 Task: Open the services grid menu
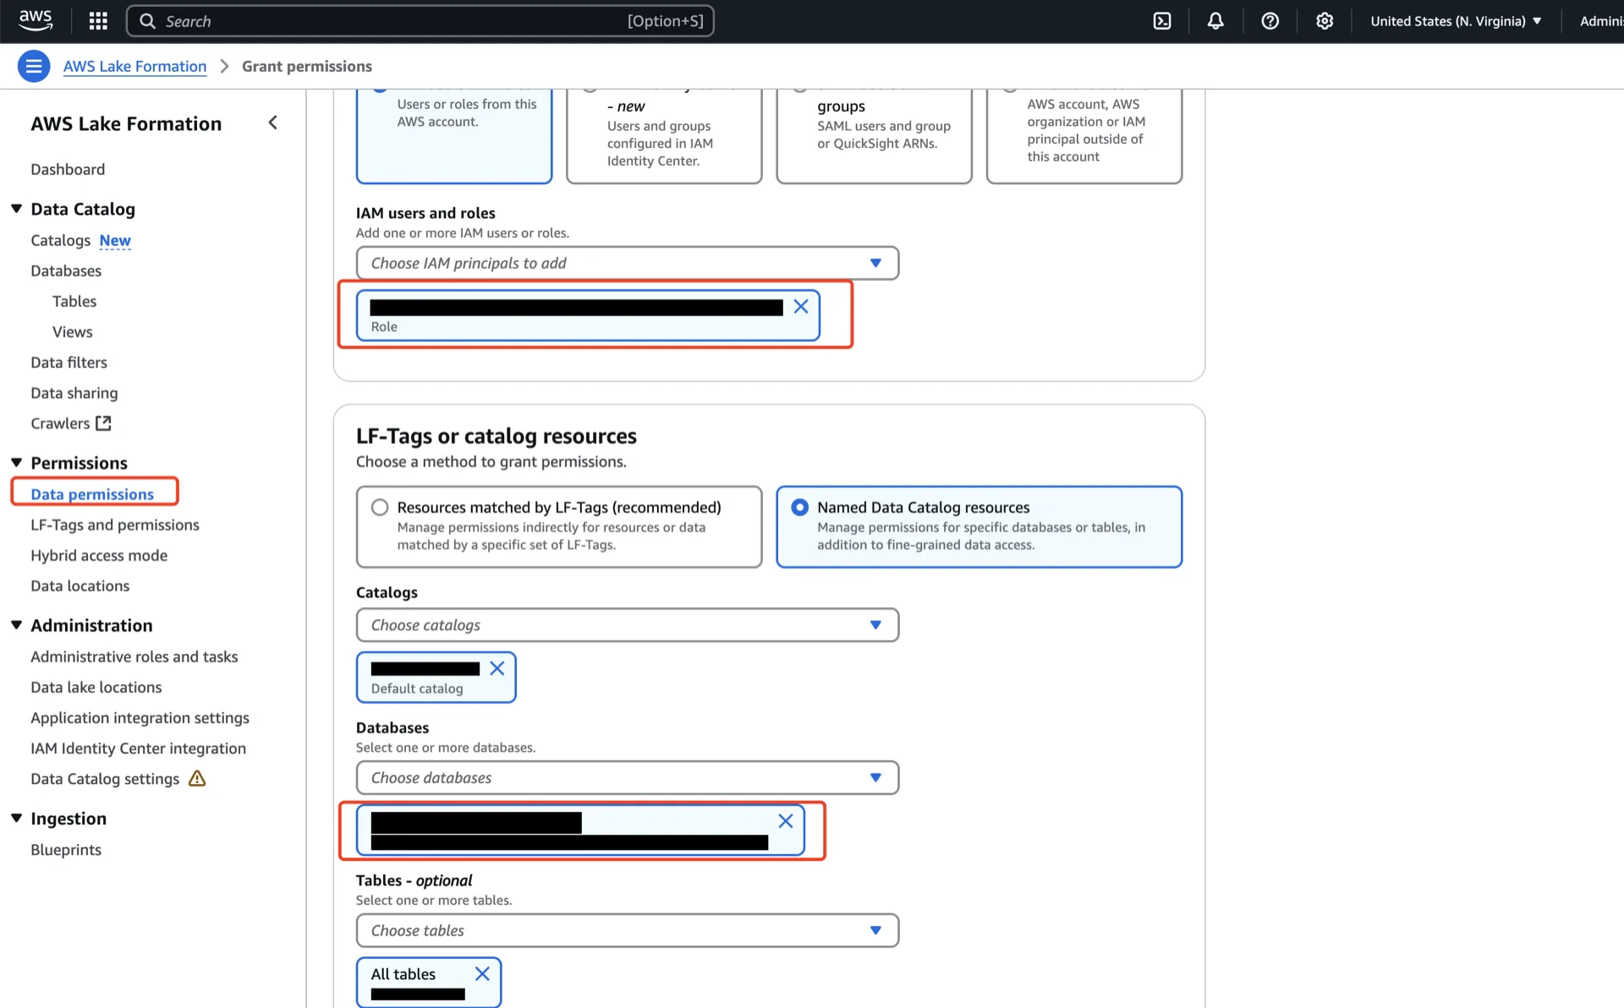(x=98, y=21)
